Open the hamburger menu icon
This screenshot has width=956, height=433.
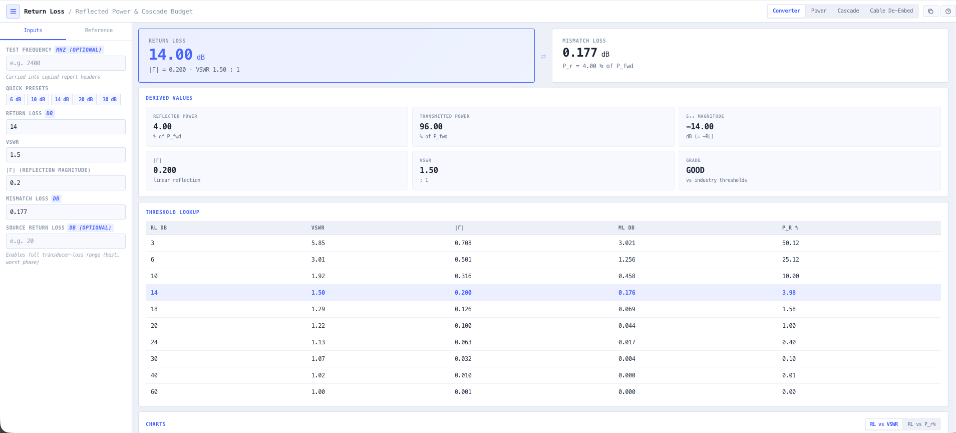point(13,11)
